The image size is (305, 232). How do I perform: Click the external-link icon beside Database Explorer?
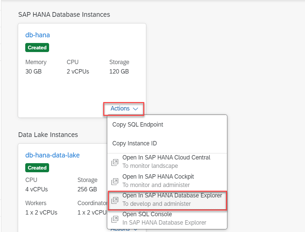pos(115,200)
